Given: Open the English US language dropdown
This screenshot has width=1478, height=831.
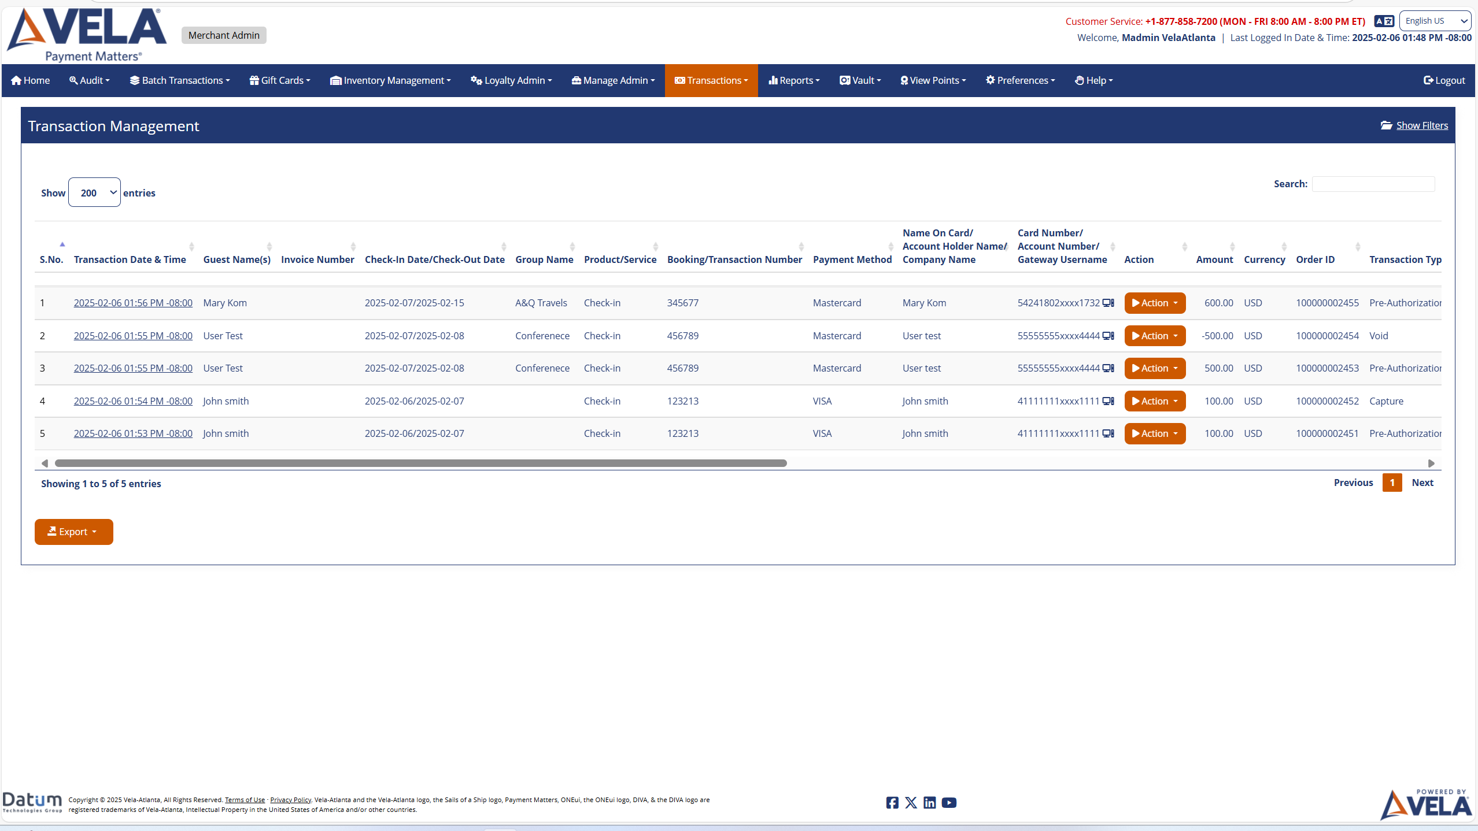Looking at the screenshot, I should pyautogui.click(x=1435, y=20).
